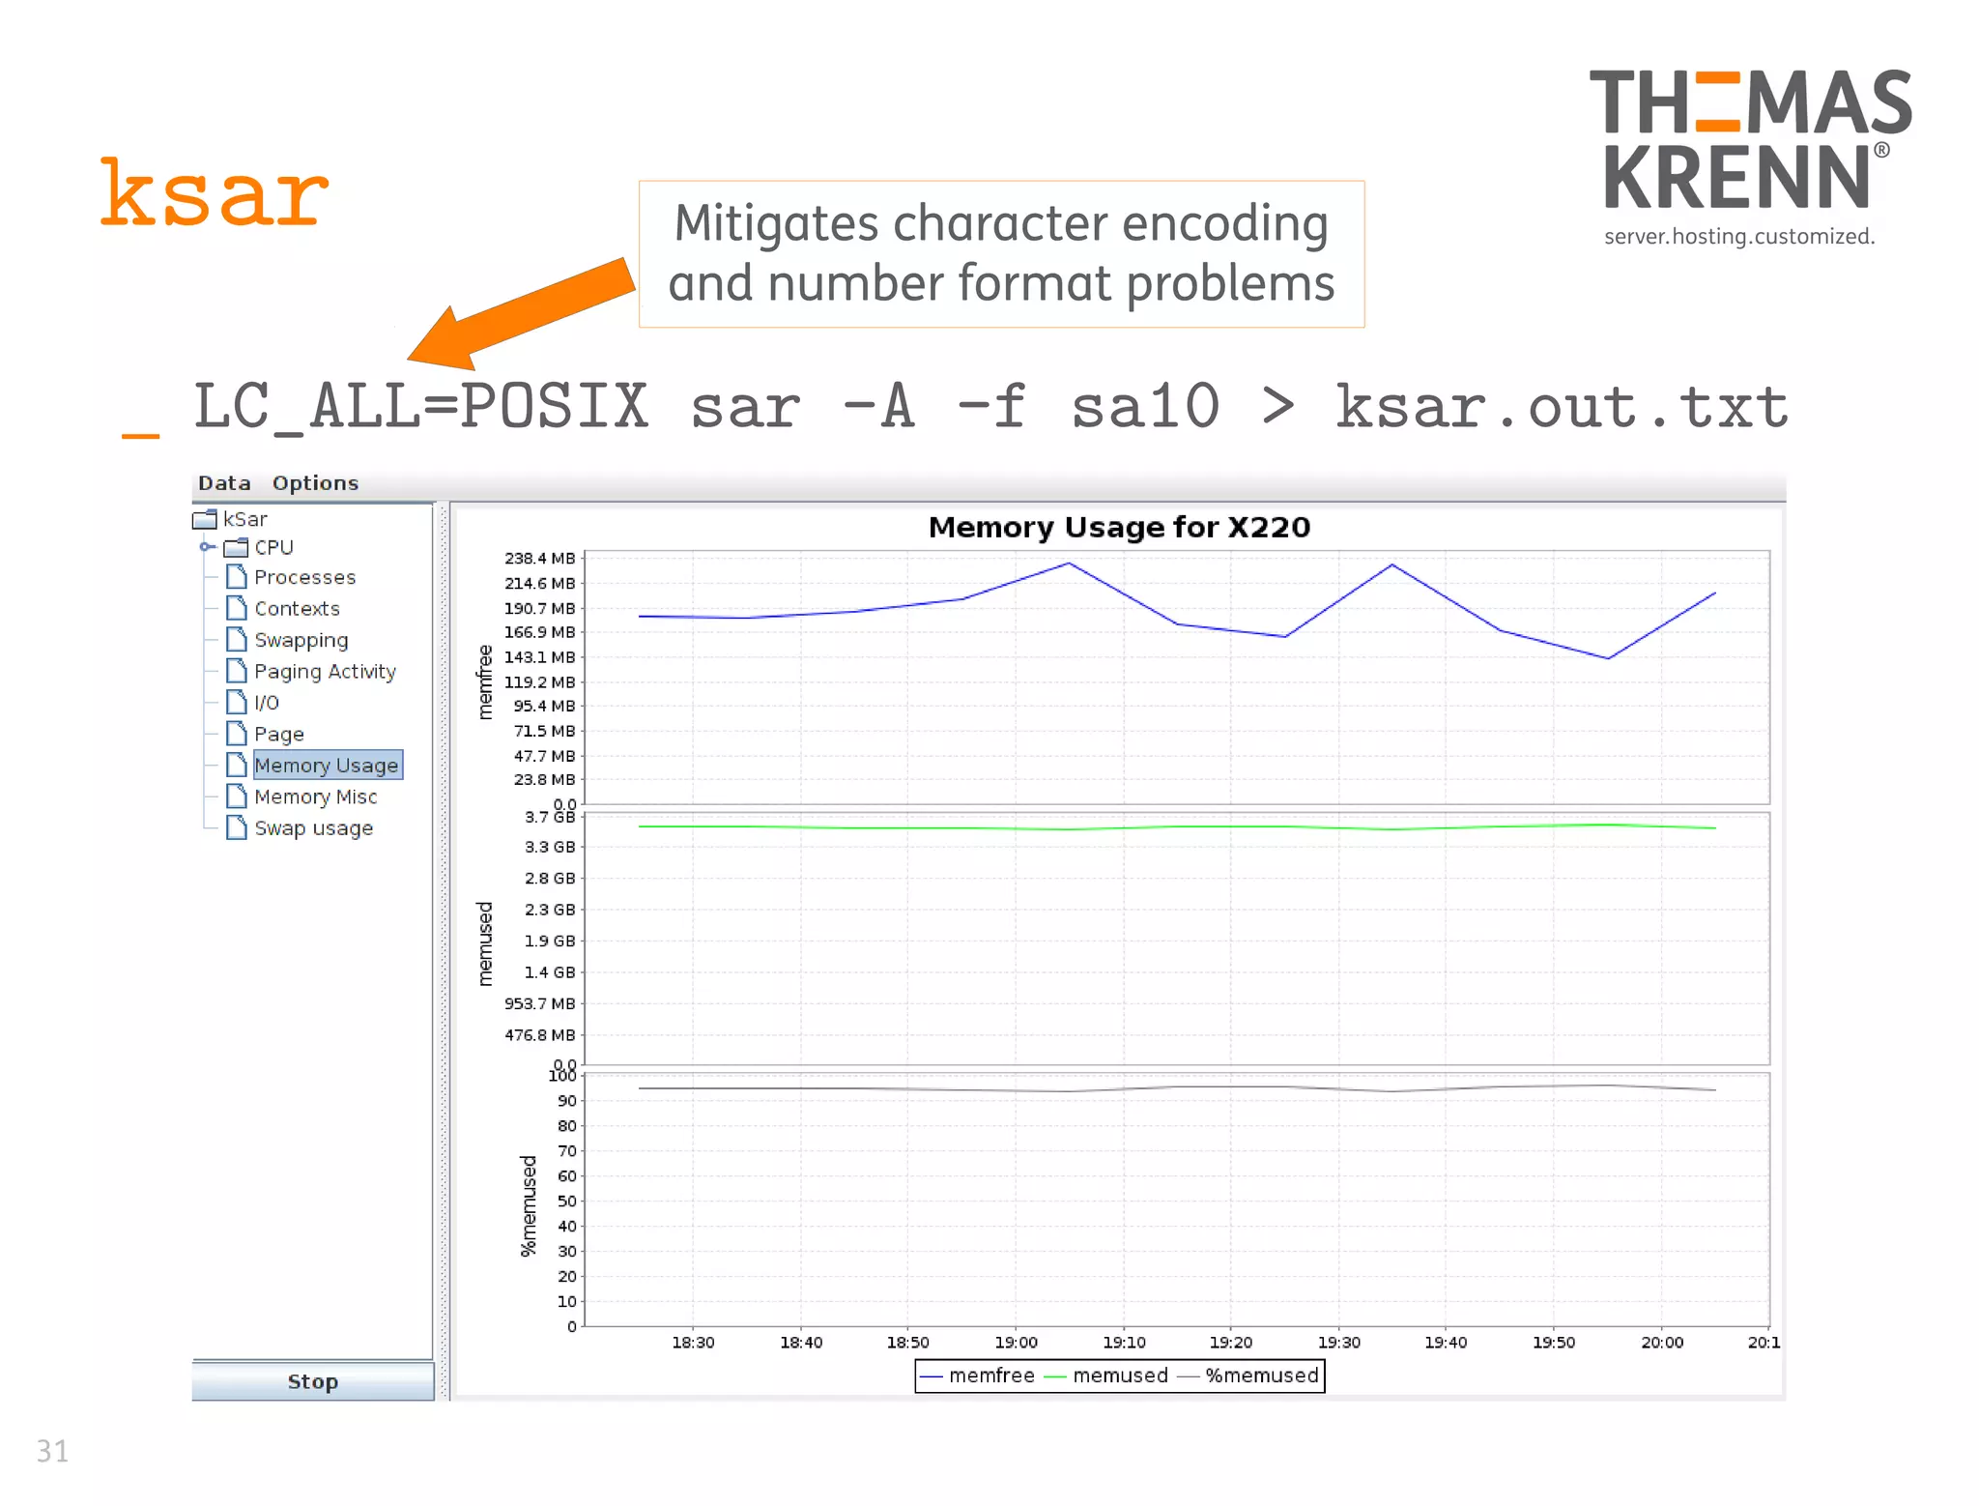
Task: Click the 3.7 GB axis label
Action: click(550, 817)
